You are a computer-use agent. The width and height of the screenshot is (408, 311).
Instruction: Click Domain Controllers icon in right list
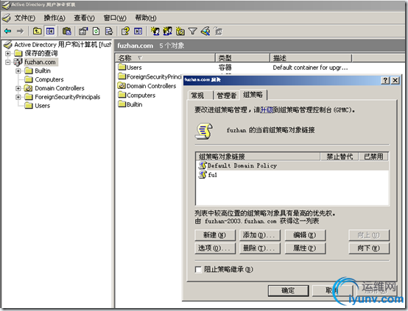coord(122,86)
